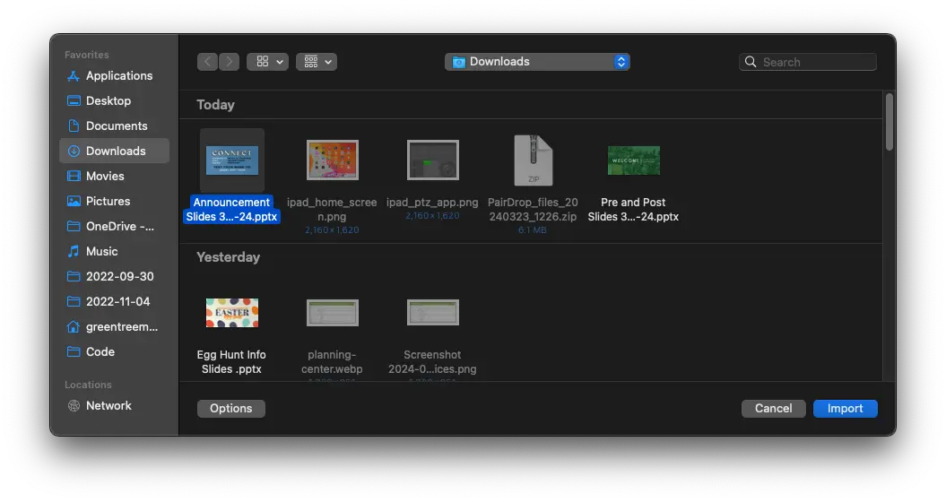Select Pre and Post Slides pptx thumbnail
The image size is (946, 502).
[633, 160]
